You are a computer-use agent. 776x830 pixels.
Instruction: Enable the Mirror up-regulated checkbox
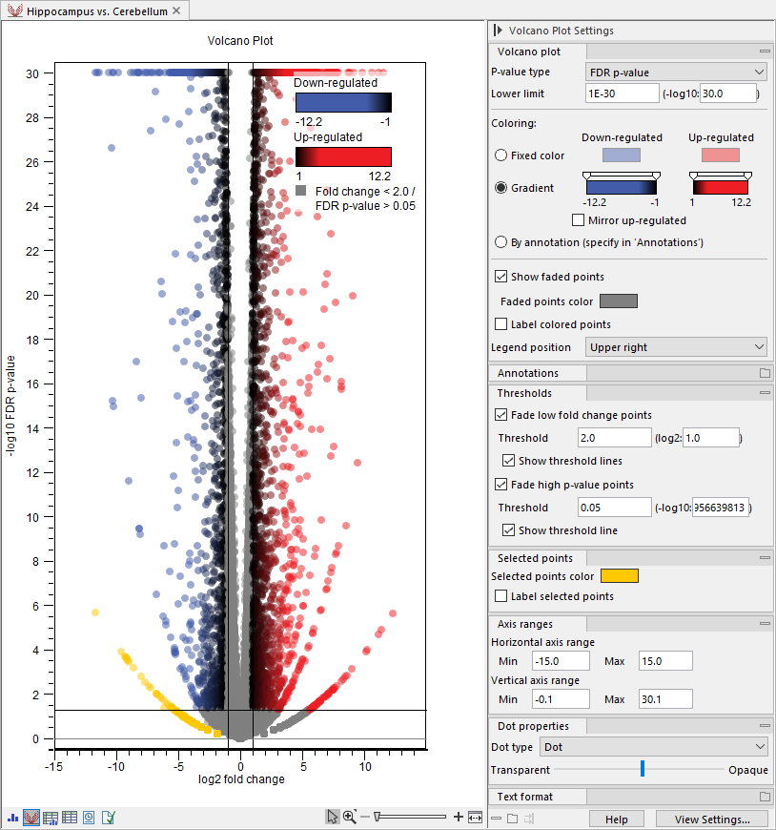(x=578, y=220)
